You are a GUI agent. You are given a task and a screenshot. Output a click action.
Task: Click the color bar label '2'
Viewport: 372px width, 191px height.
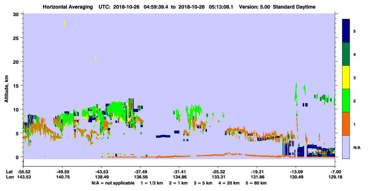[x=355, y=101]
